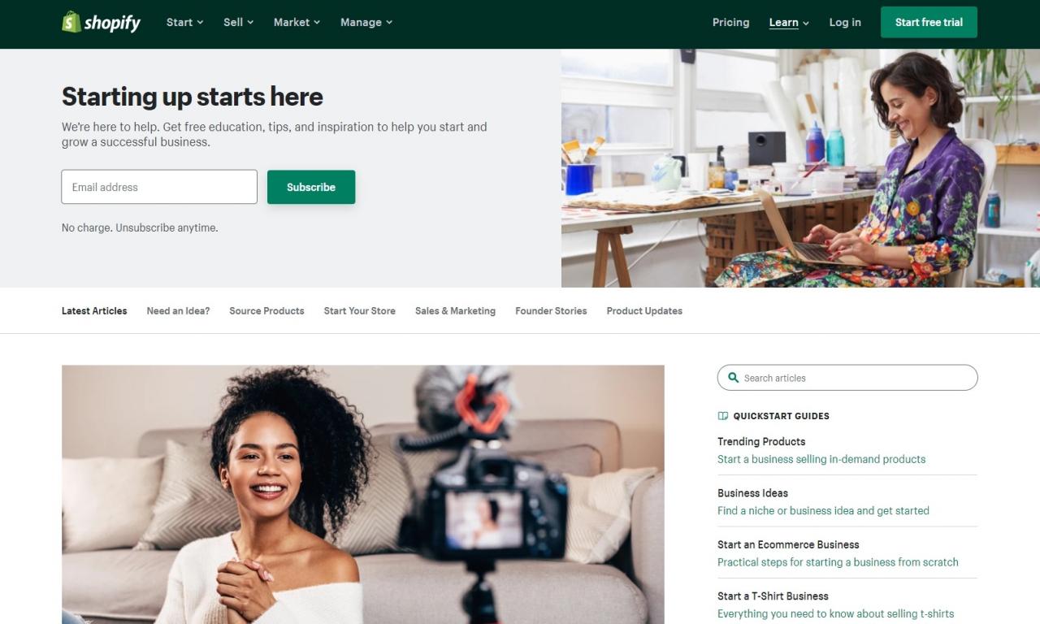Select the Need an Idea? tab
Image resolution: width=1040 pixels, height=624 pixels.
click(x=178, y=310)
